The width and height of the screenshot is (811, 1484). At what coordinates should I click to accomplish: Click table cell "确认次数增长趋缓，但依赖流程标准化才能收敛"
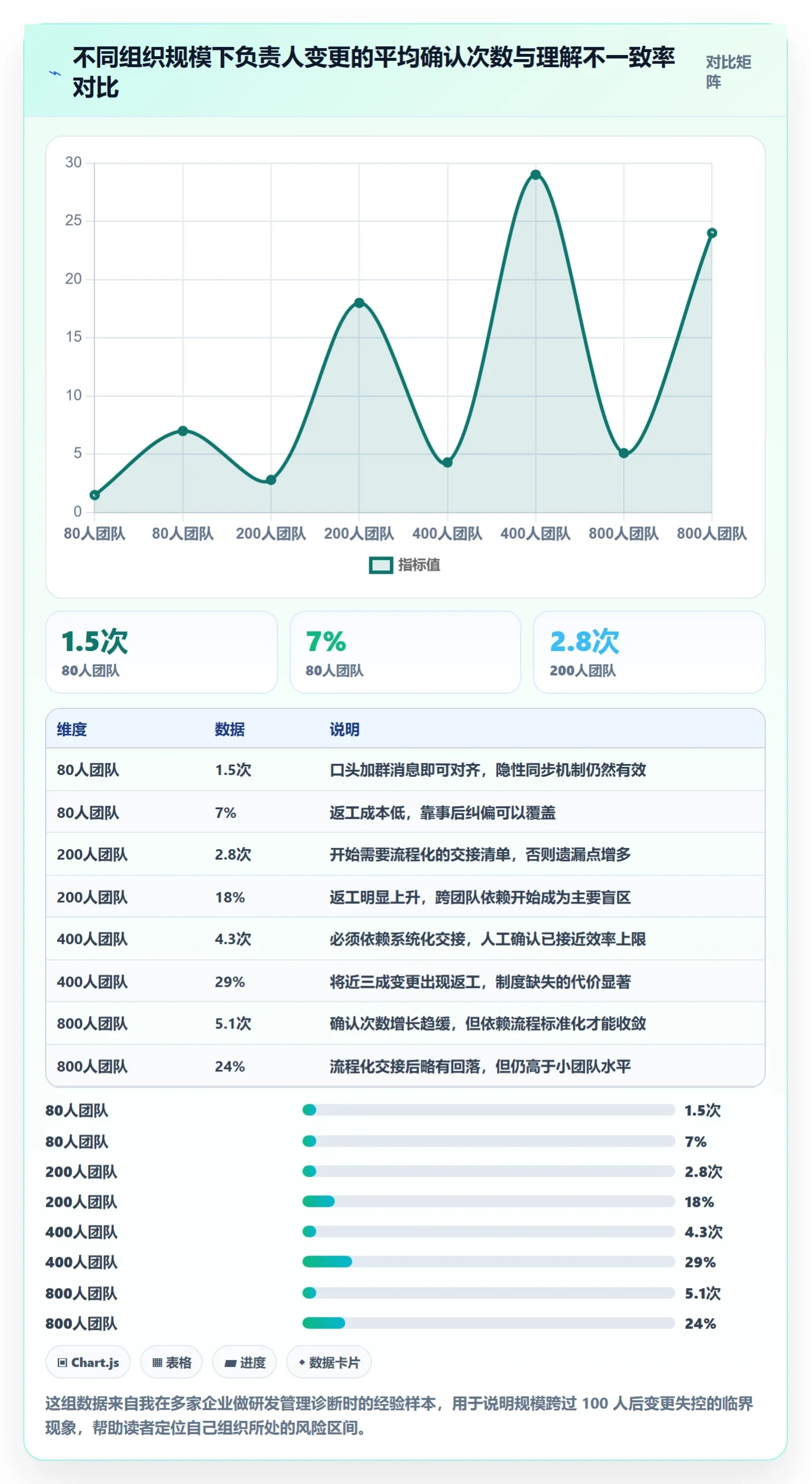[x=488, y=1024]
